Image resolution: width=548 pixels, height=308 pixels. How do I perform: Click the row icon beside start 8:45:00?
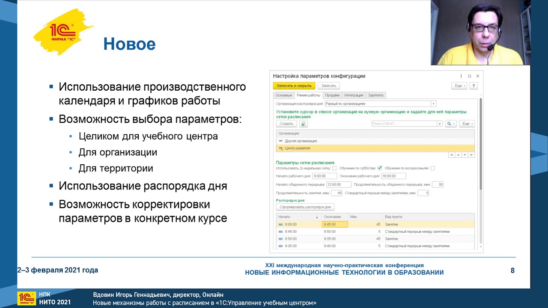tap(281, 231)
